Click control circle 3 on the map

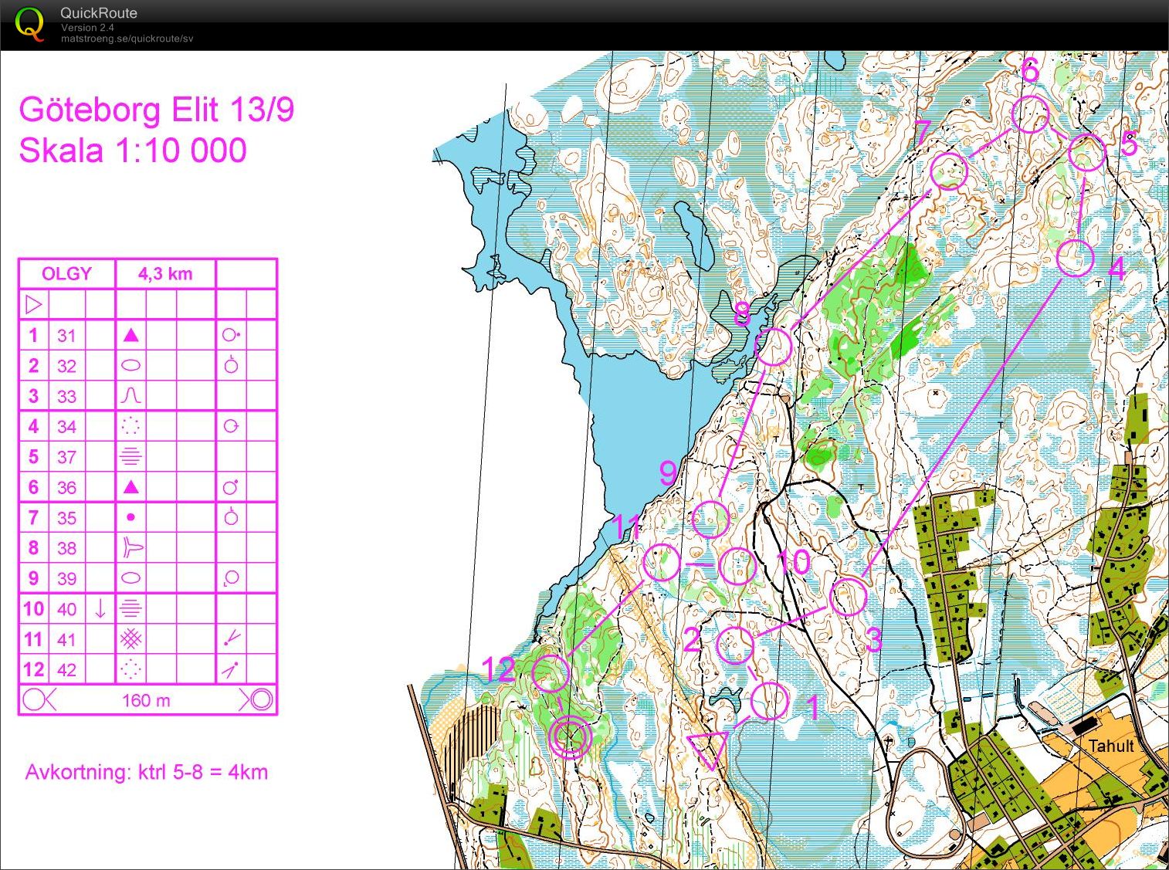click(849, 597)
